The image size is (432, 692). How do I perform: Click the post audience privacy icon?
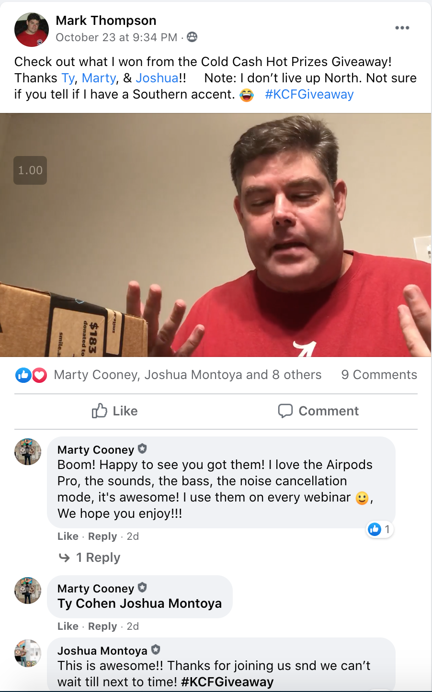pyautogui.click(x=192, y=37)
